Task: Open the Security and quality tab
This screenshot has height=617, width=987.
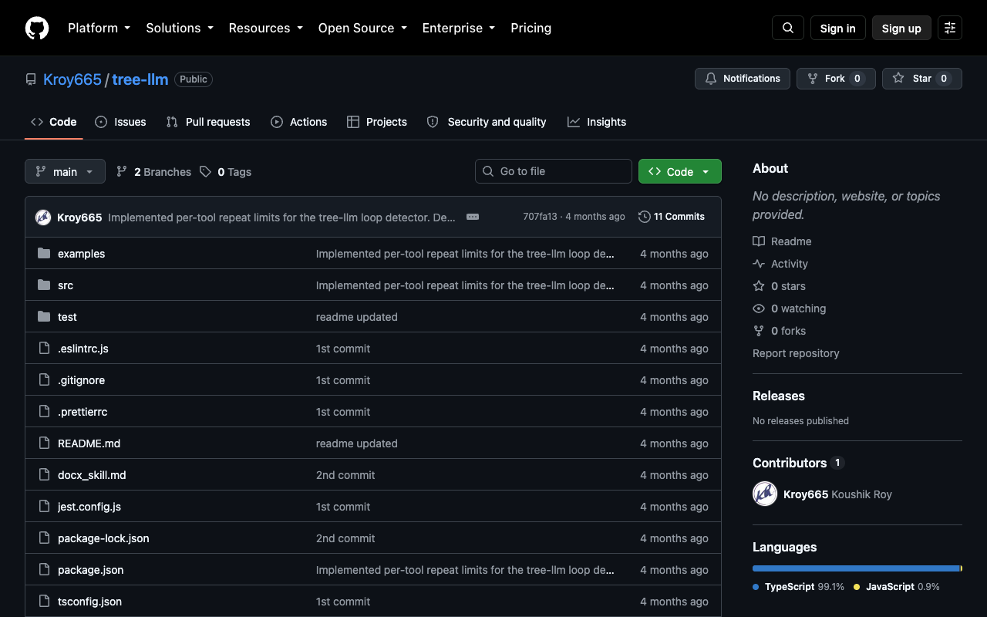Action: [x=487, y=122]
